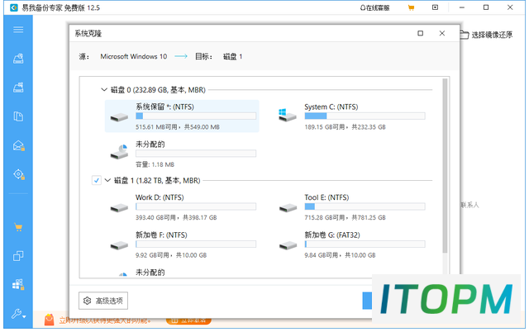
Task: Click the New Volume F: drive icon
Action: (119, 246)
